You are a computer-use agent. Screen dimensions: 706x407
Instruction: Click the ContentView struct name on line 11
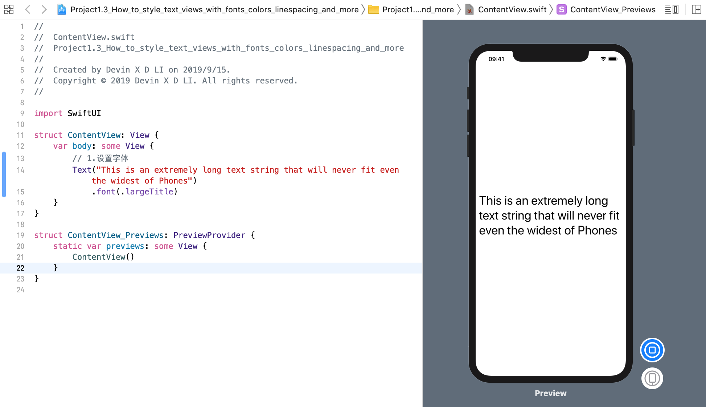(94, 135)
